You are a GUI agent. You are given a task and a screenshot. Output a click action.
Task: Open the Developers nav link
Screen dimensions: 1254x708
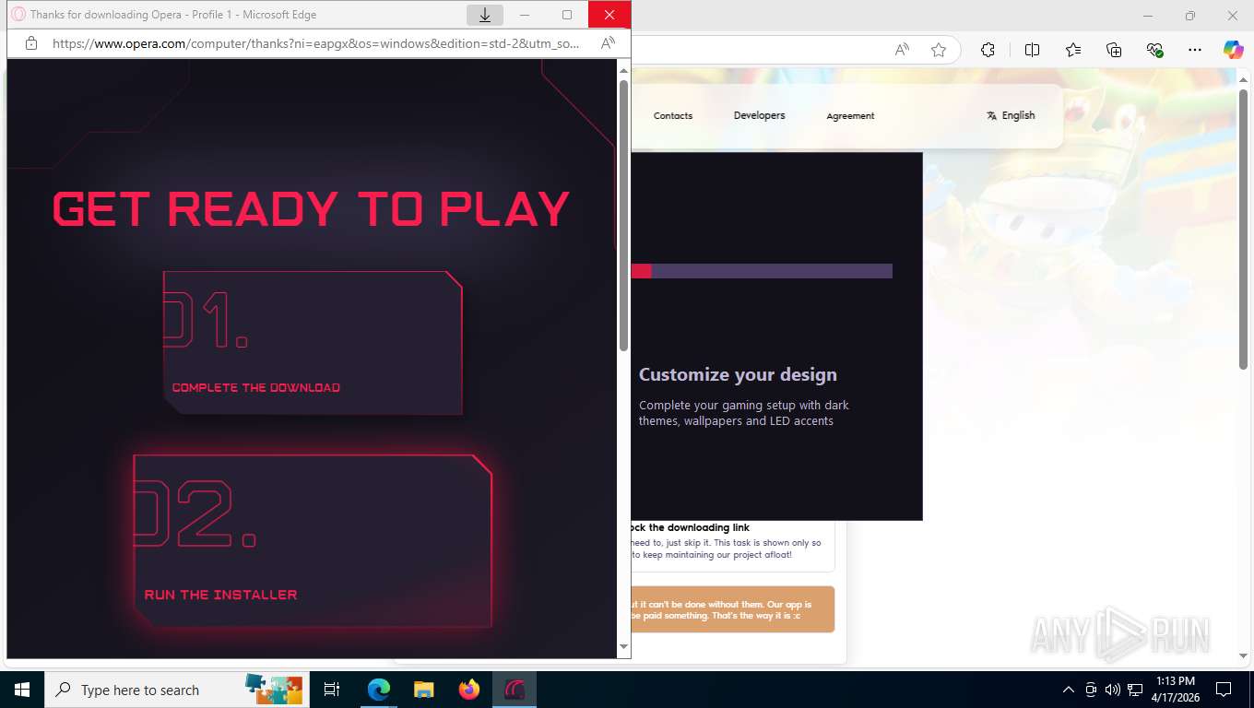(x=760, y=115)
